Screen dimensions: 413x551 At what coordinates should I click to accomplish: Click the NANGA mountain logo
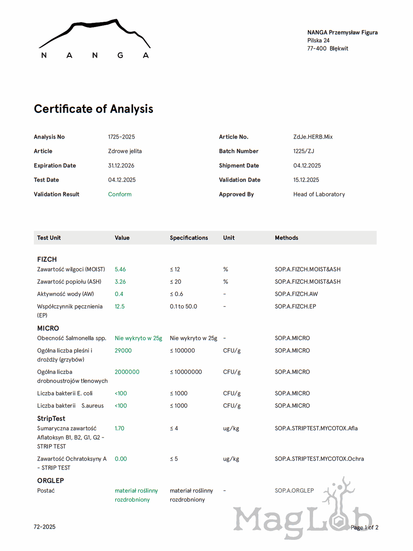(x=95, y=39)
